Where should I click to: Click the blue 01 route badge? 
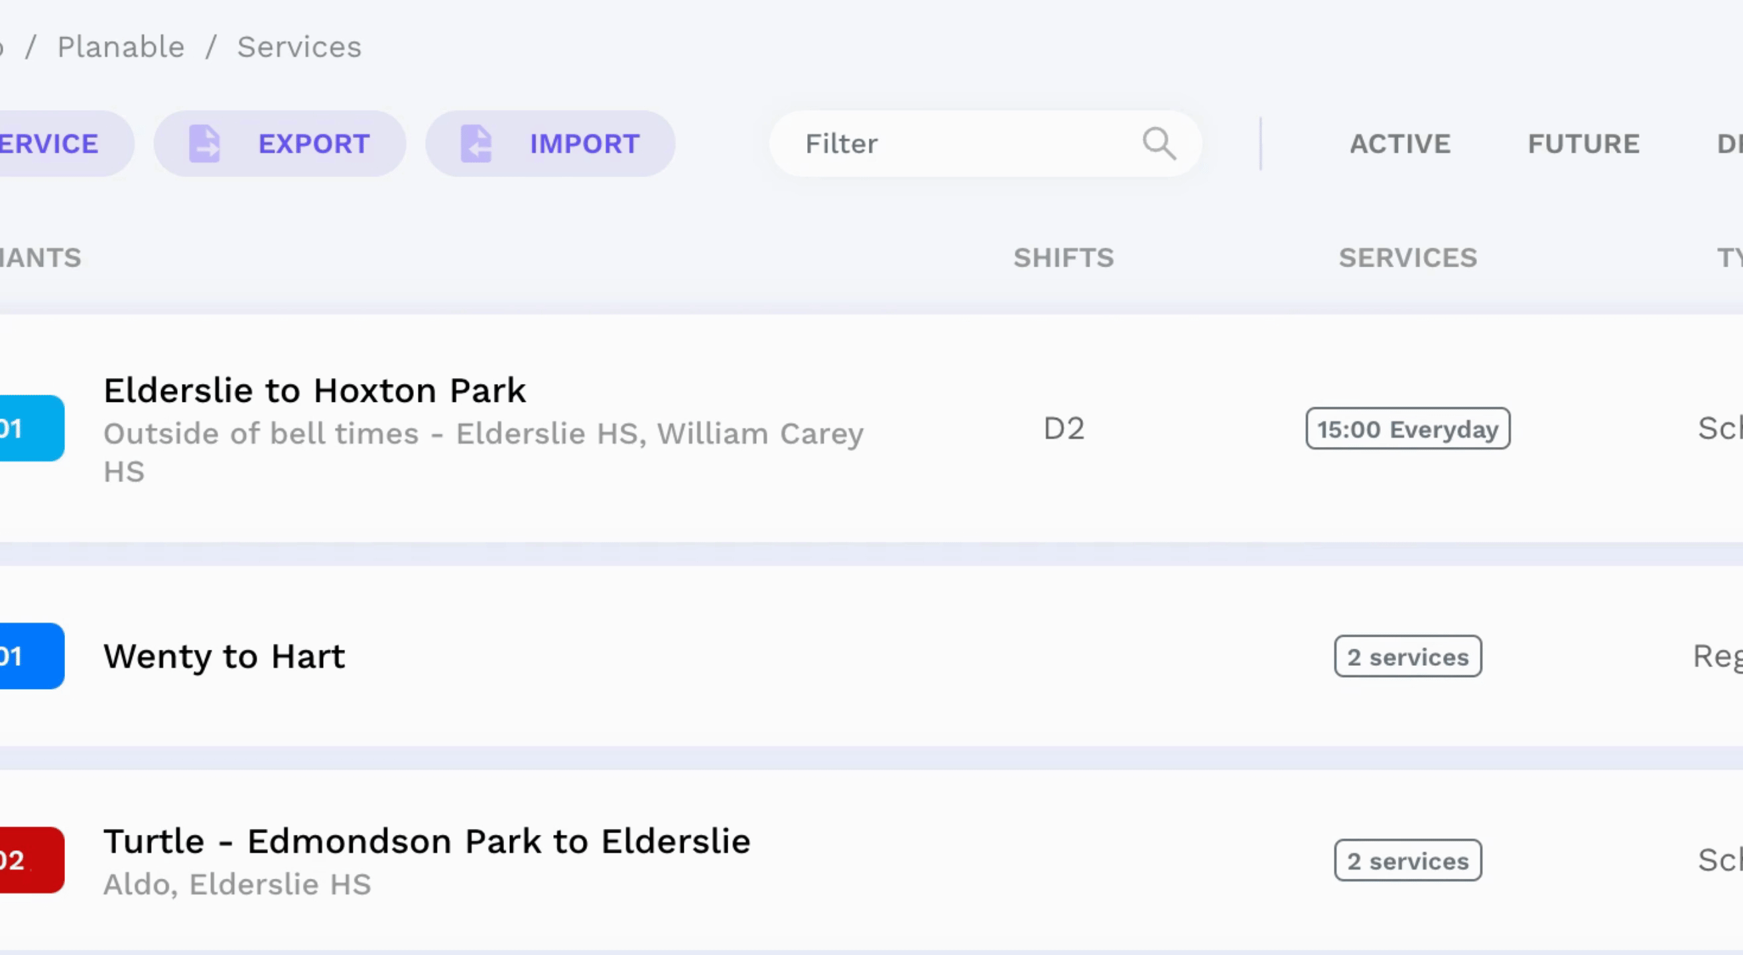coord(30,656)
